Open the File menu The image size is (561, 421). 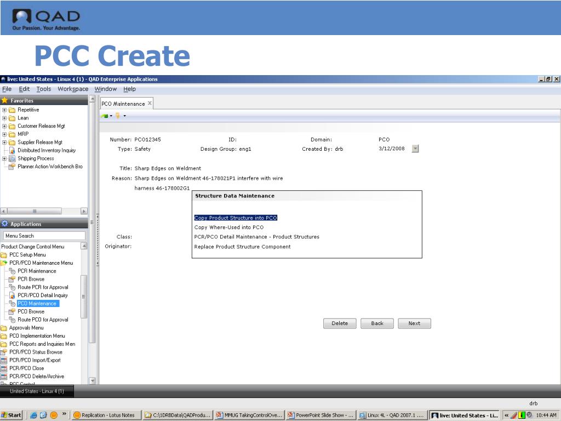pyautogui.click(x=7, y=89)
